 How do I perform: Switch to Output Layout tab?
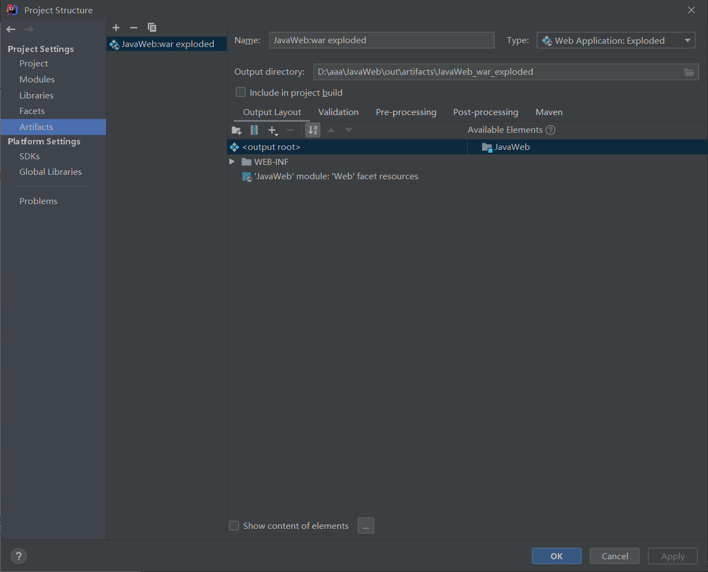click(272, 112)
